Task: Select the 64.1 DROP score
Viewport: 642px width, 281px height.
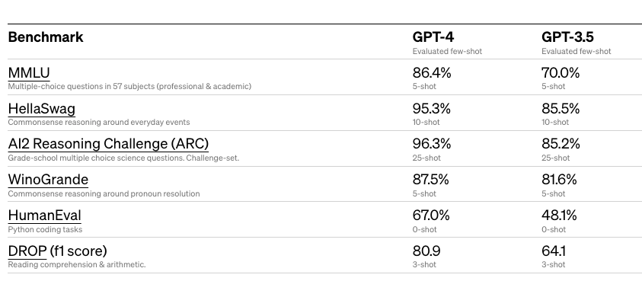Action: point(554,251)
